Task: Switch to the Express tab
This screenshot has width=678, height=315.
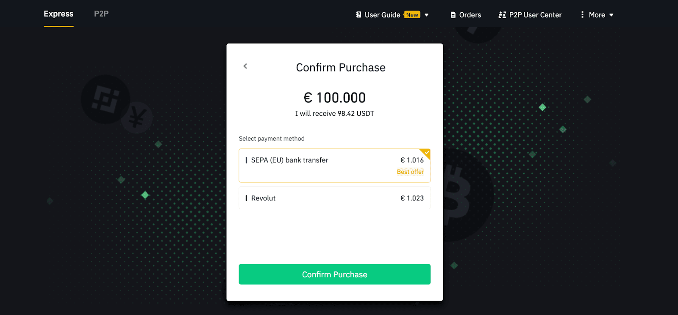Action: [58, 14]
